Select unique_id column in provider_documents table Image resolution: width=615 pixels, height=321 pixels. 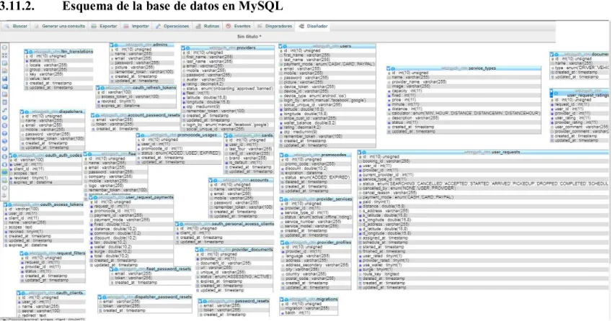coord(234,272)
